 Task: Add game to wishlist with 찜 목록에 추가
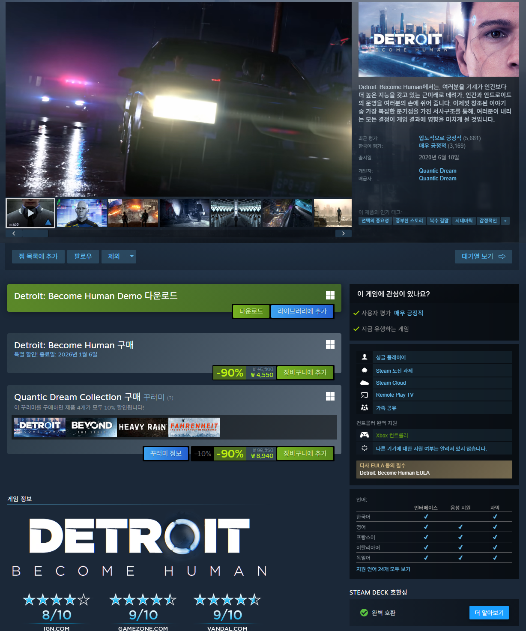click(x=38, y=256)
